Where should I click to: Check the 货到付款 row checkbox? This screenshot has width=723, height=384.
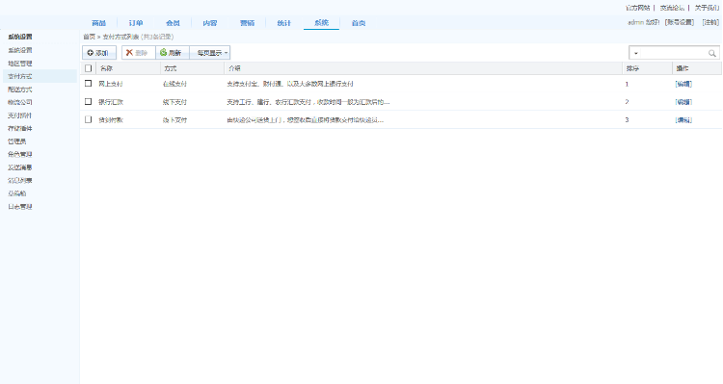[88, 119]
